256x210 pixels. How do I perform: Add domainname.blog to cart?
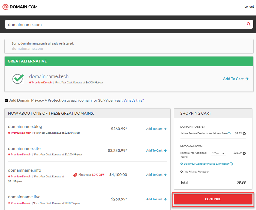point(156,129)
